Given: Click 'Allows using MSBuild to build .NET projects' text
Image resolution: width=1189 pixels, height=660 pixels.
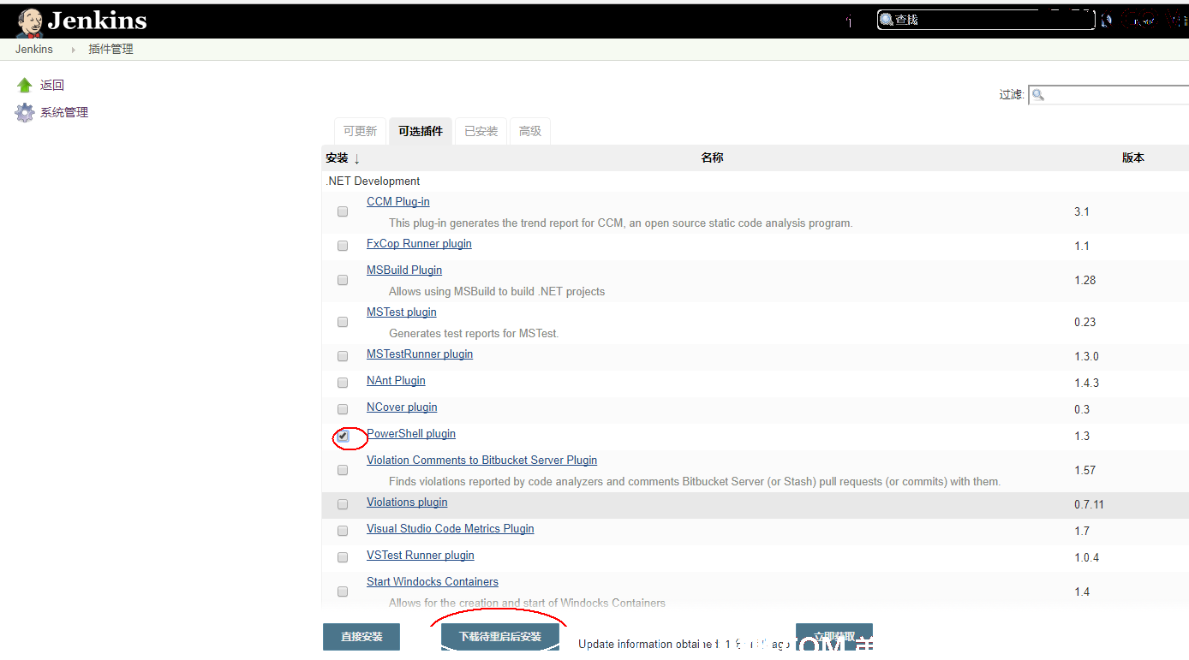Looking at the screenshot, I should (497, 292).
